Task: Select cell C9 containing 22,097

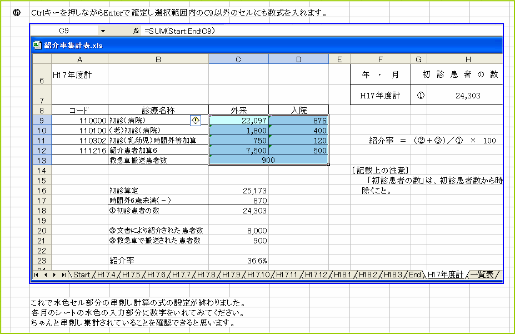Action: pos(239,119)
